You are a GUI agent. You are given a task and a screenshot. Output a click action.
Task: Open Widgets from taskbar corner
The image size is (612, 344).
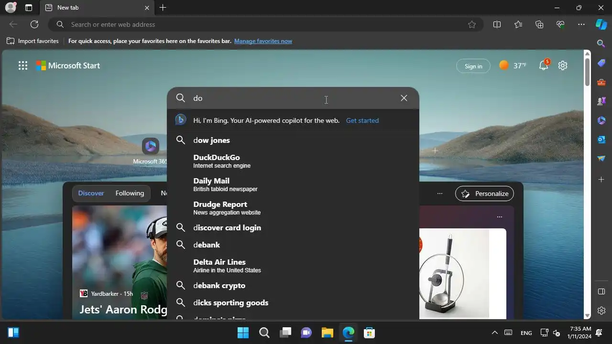[13, 333]
